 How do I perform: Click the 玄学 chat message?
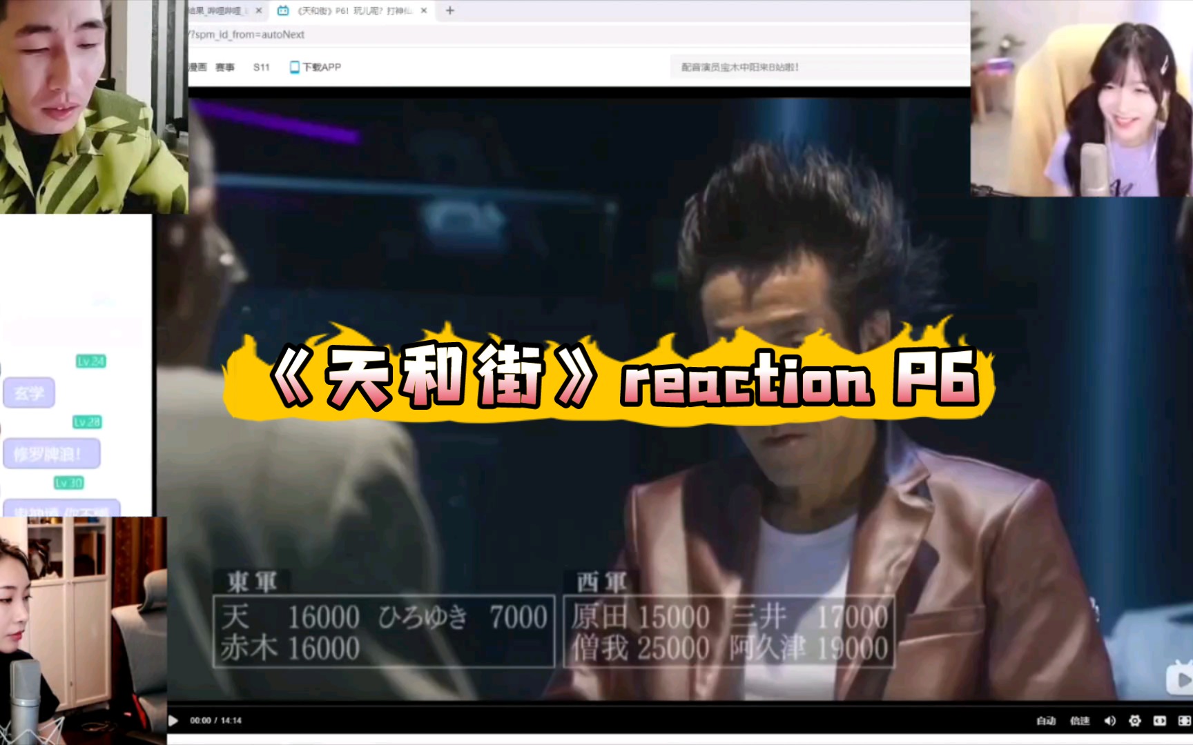pyautogui.click(x=29, y=393)
